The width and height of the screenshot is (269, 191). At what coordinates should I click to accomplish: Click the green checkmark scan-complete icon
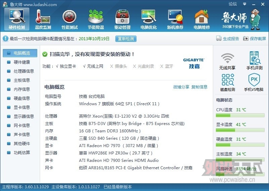click(x=45, y=54)
